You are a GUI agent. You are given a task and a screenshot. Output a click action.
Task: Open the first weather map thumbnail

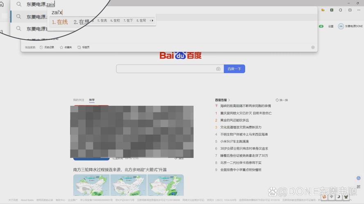pos(91,185)
